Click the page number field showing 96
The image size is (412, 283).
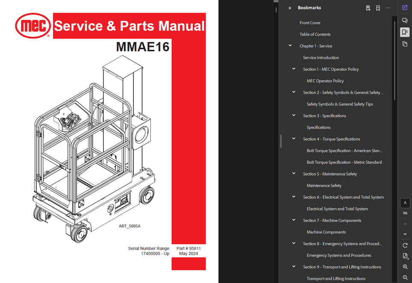pyautogui.click(x=405, y=212)
